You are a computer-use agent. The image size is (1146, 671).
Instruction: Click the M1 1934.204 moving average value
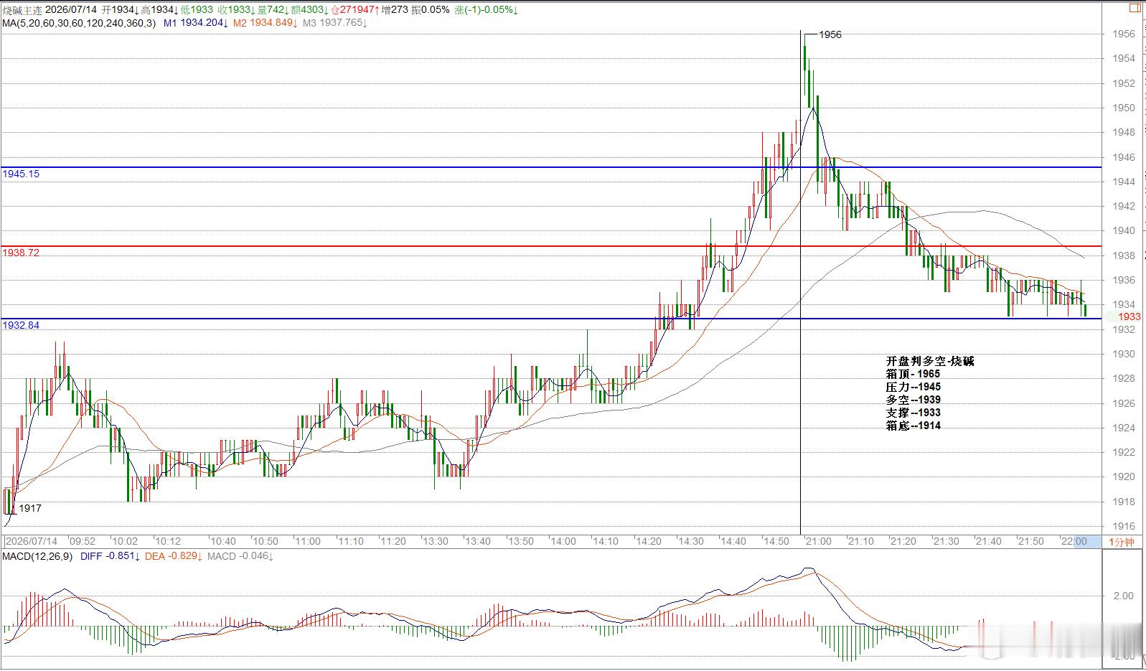coord(196,23)
